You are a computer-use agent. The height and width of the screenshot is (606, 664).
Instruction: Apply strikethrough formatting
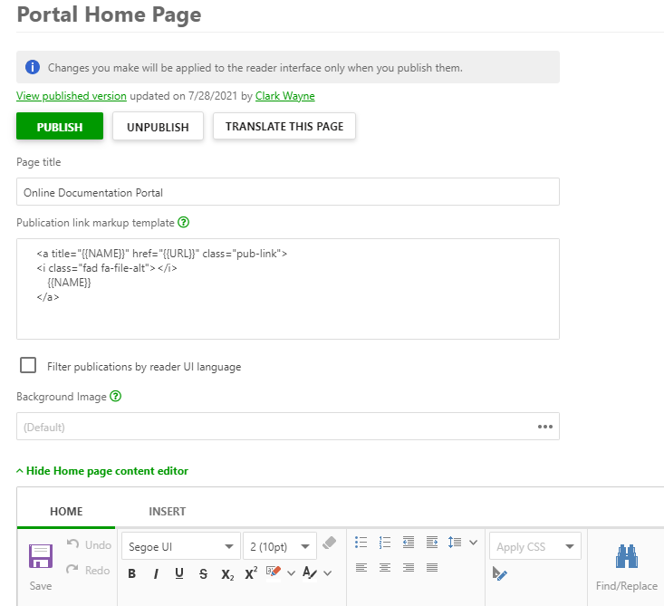(x=203, y=573)
